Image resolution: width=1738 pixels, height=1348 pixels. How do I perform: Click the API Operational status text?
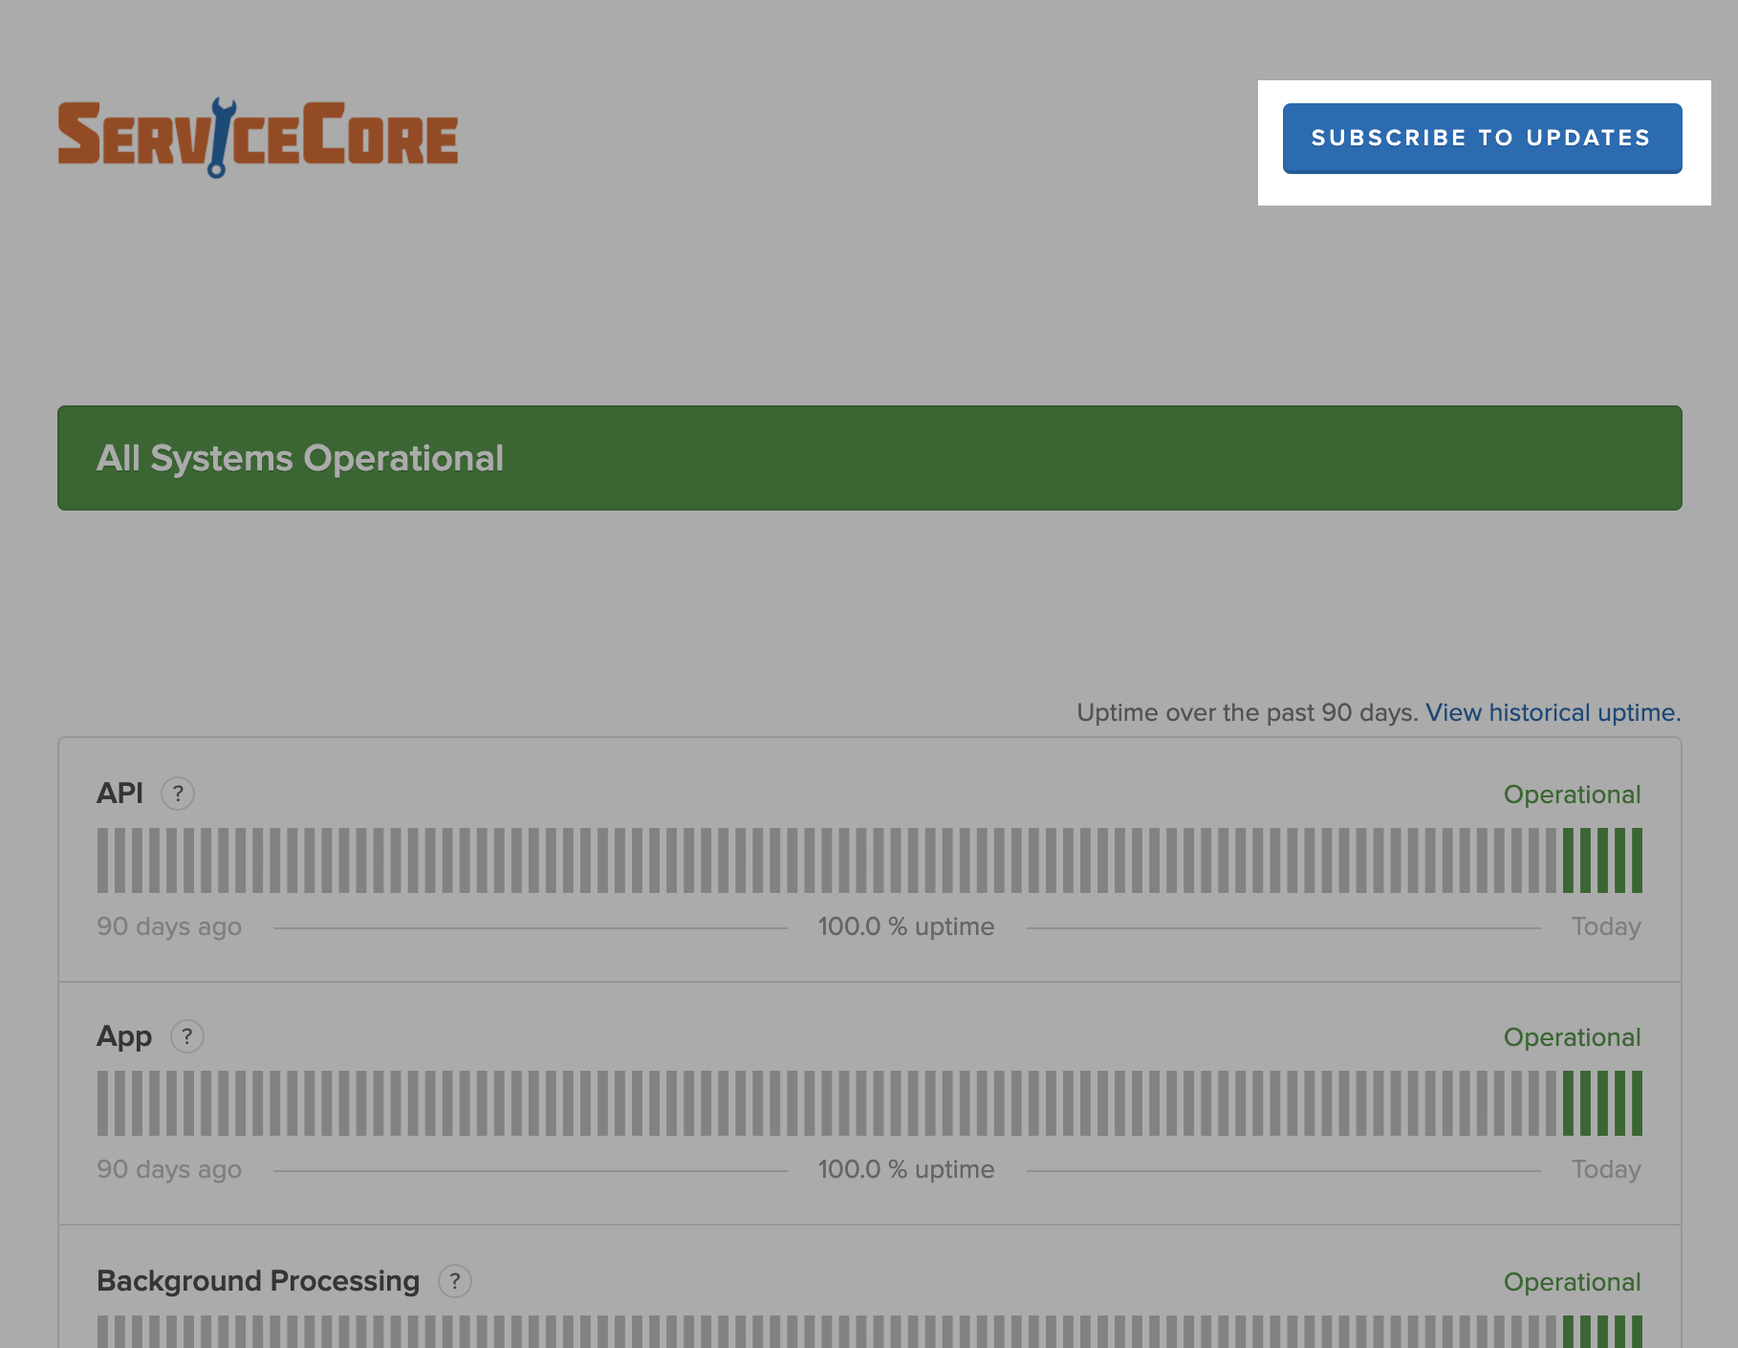1572,794
